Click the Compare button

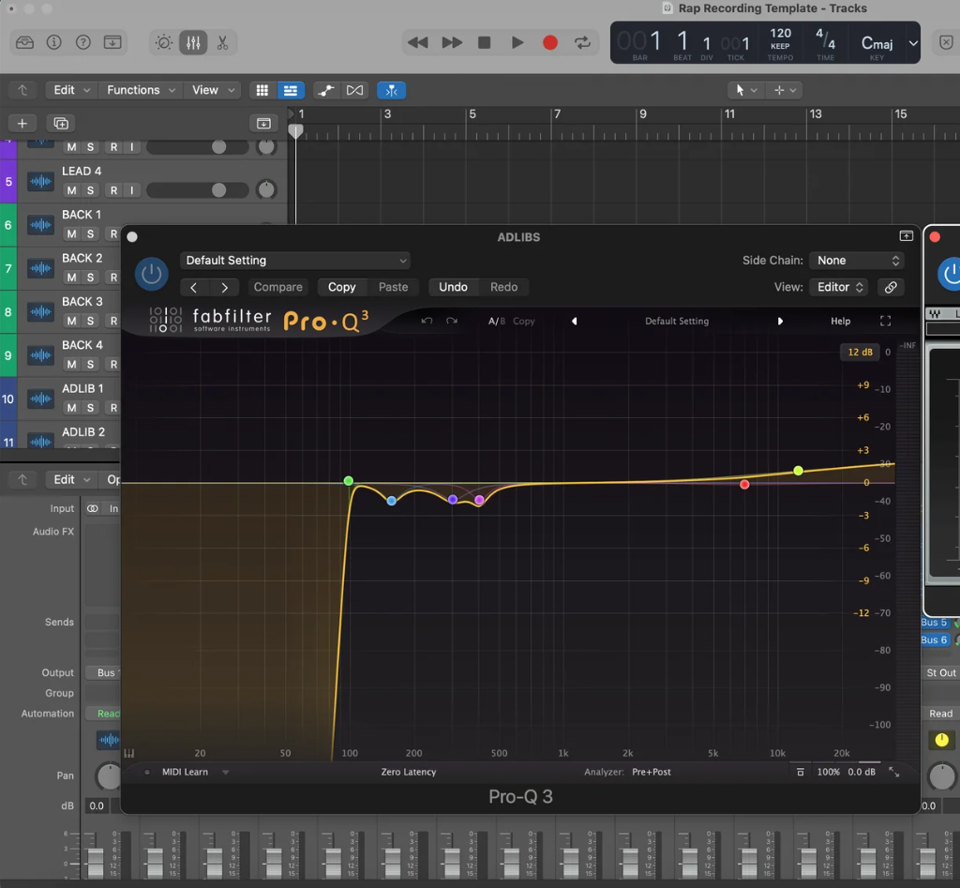point(277,287)
